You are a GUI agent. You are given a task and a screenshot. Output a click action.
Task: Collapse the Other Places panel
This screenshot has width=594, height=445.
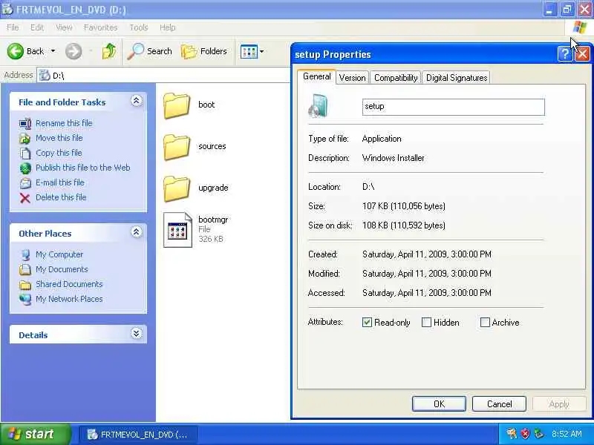pyautogui.click(x=137, y=232)
